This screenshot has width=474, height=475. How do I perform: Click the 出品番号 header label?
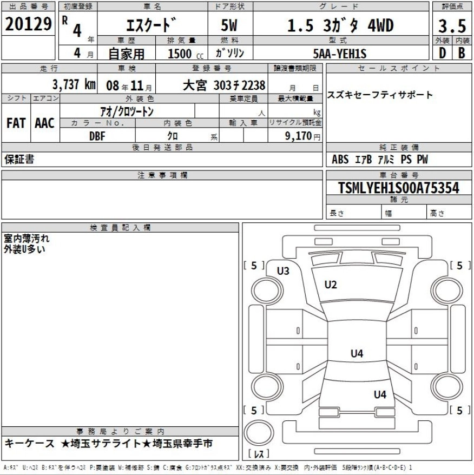click(28, 6)
